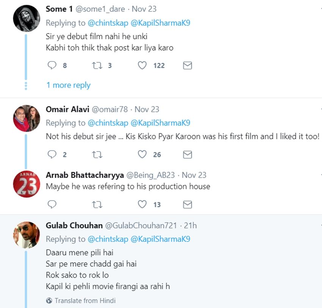This screenshot has height=308, width=322.
Task: Retweet Omair Alavi's tweet
Action: point(97,154)
